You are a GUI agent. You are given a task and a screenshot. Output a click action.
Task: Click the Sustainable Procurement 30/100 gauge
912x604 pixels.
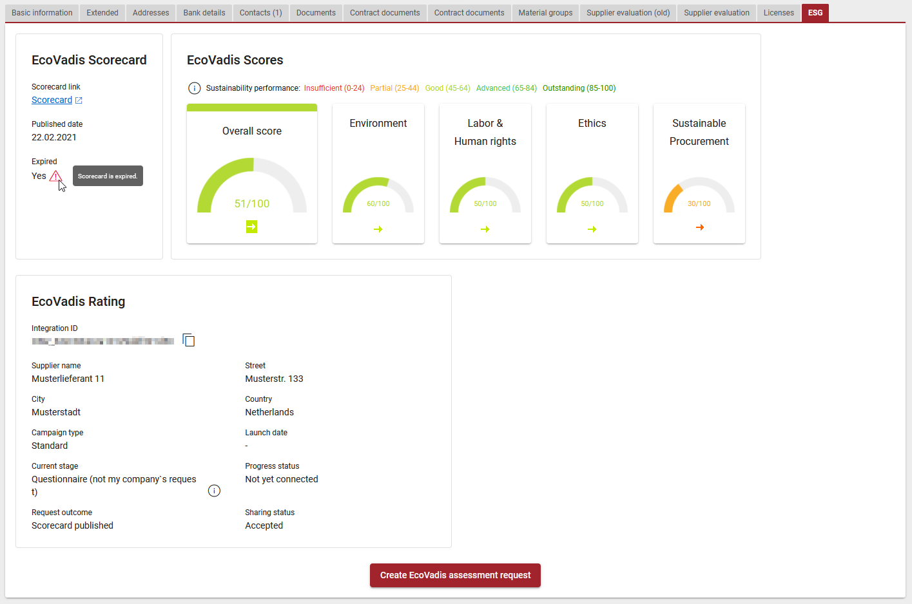coord(699,196)
